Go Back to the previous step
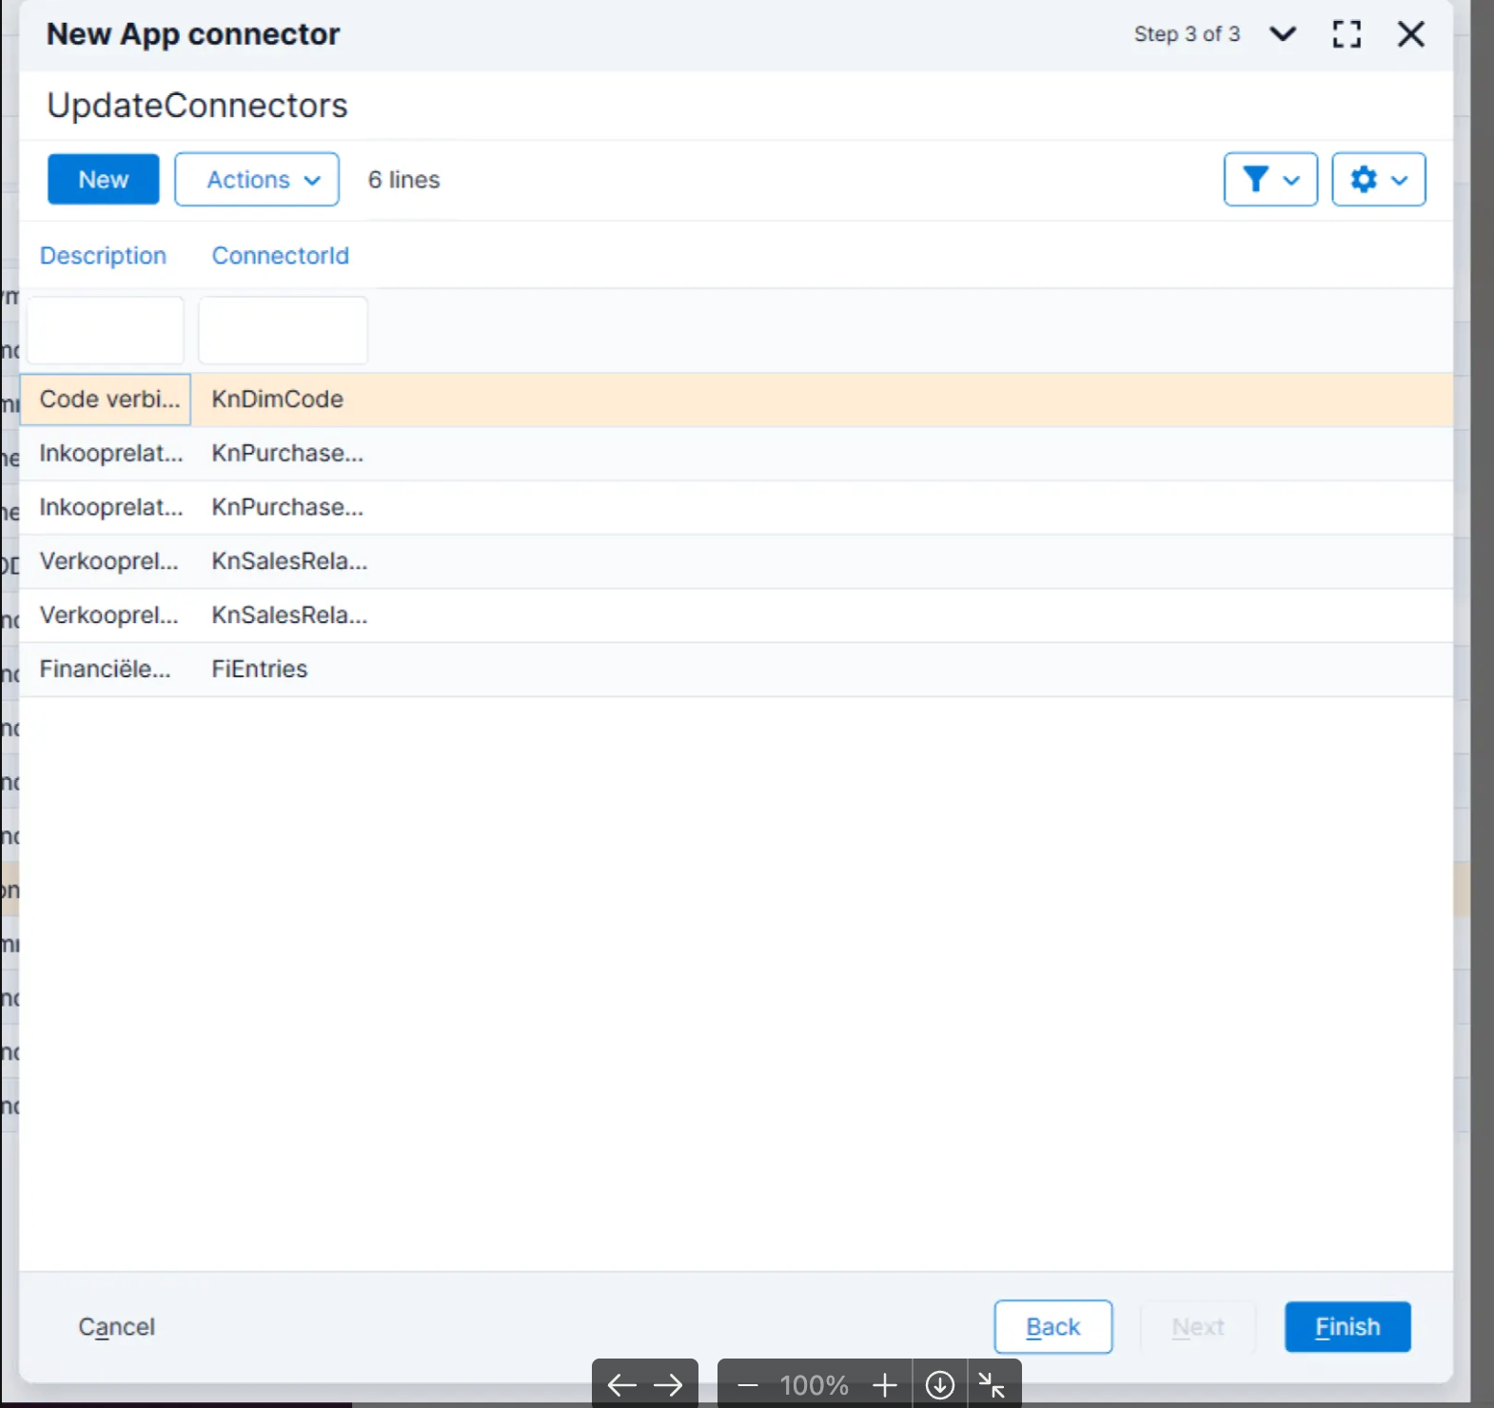Image resolution: width=1494 pixels, height=1408 pixels. 1053,1327
